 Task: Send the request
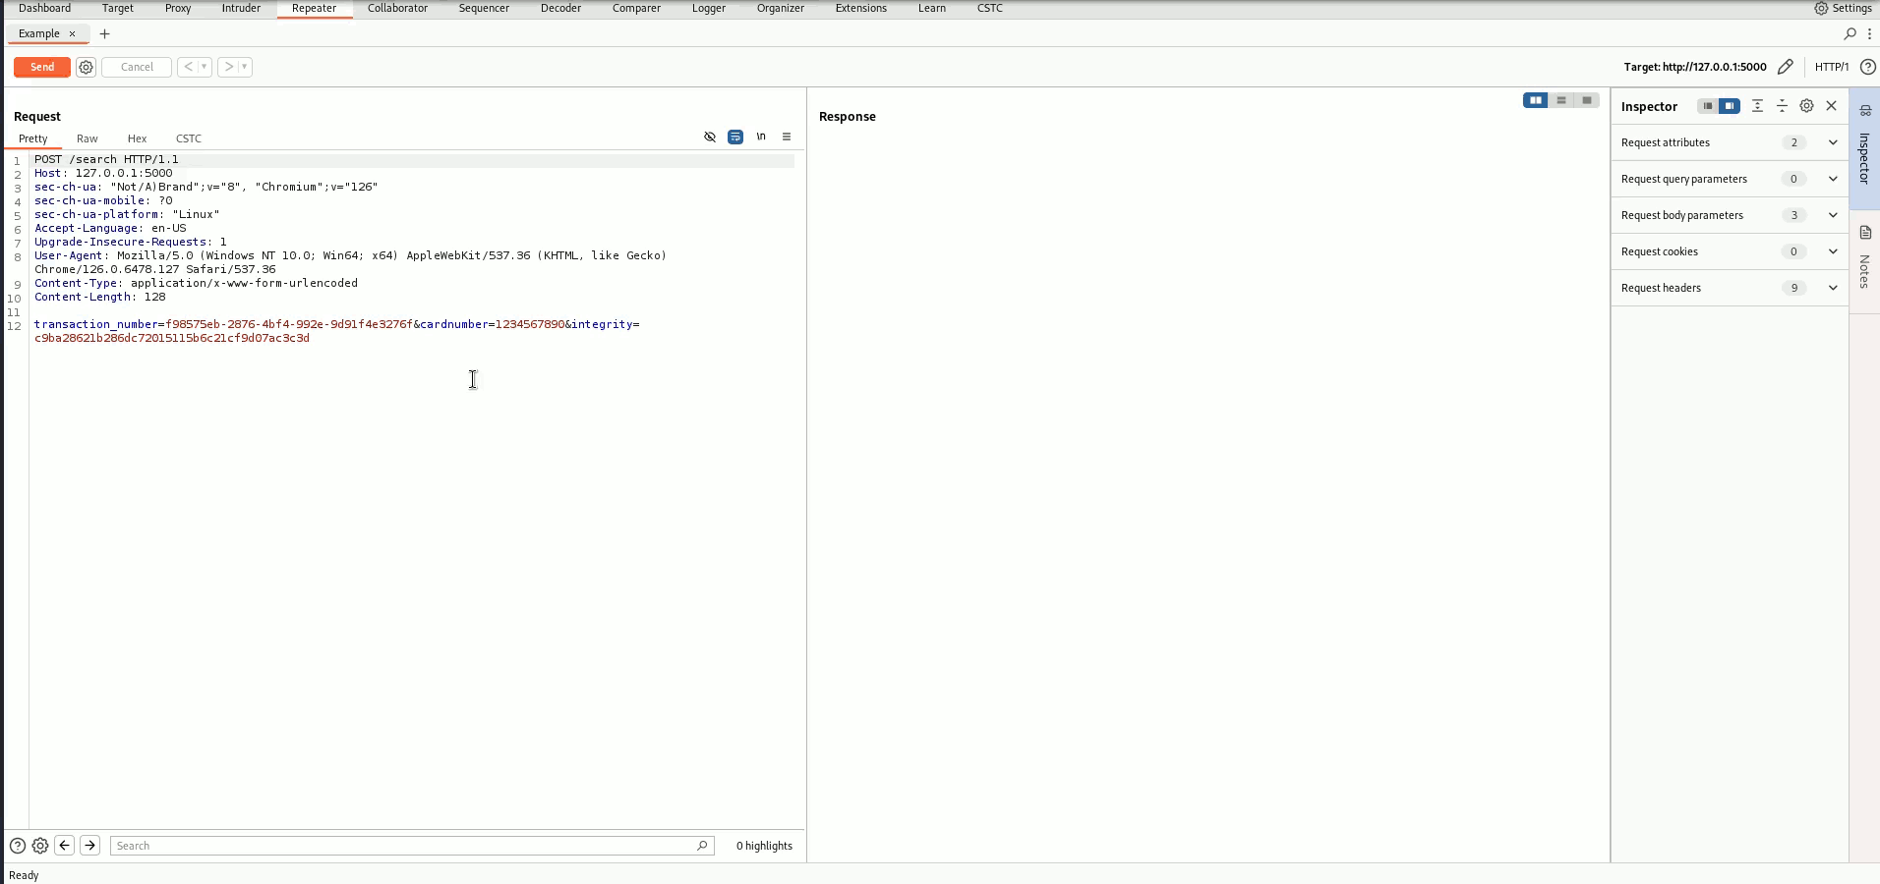click(x=42, y=67)
